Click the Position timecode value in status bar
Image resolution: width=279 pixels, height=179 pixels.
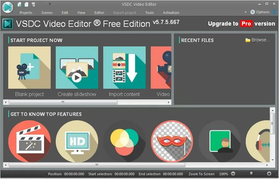pos(74,174)
